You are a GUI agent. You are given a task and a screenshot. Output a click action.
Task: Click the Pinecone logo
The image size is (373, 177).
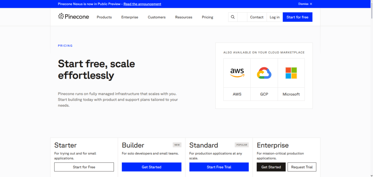[74, 16]
